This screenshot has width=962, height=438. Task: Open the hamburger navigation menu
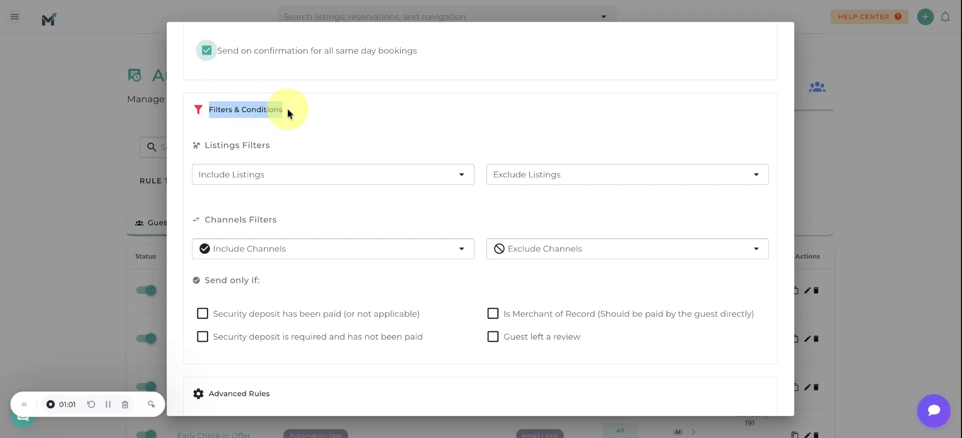click(15, 17)
